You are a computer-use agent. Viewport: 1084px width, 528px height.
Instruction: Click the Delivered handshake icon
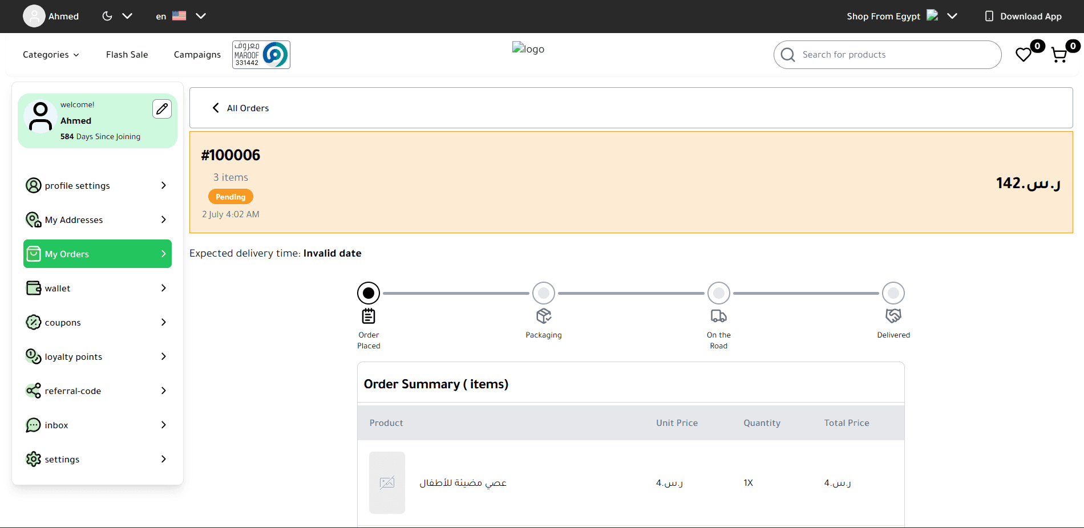click(x=893, y=316)
